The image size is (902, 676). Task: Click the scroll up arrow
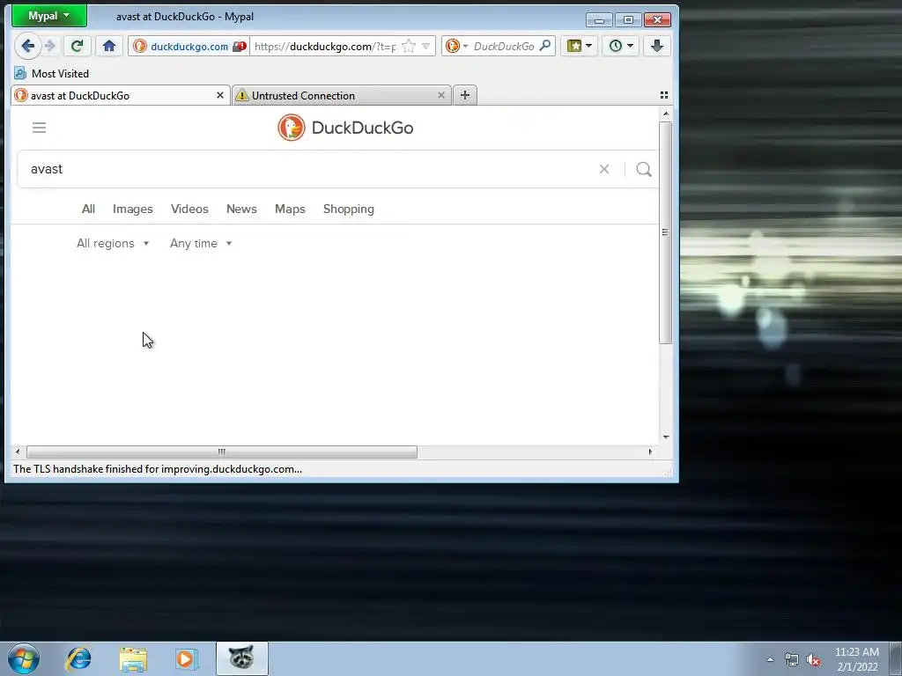[x=666, y=114]
